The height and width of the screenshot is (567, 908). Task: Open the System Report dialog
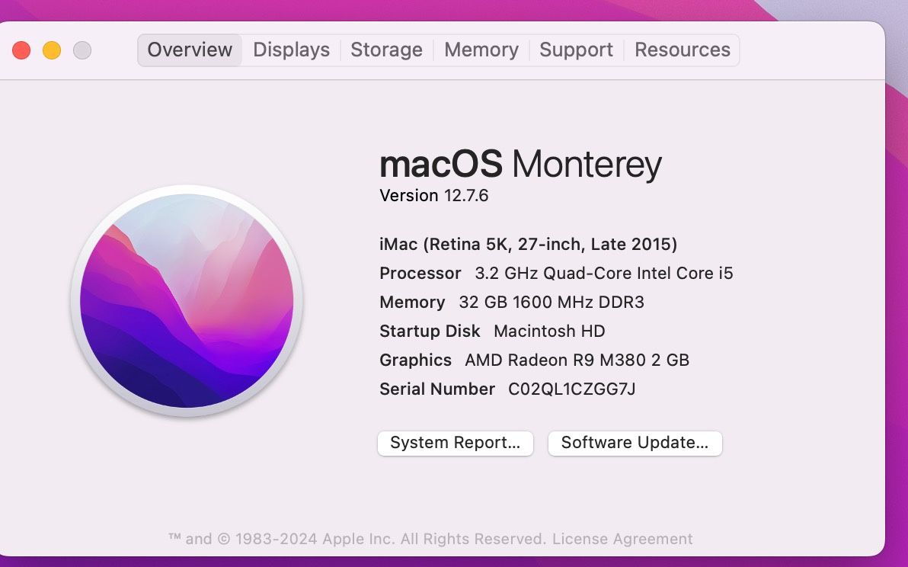(x=455, y=443)
